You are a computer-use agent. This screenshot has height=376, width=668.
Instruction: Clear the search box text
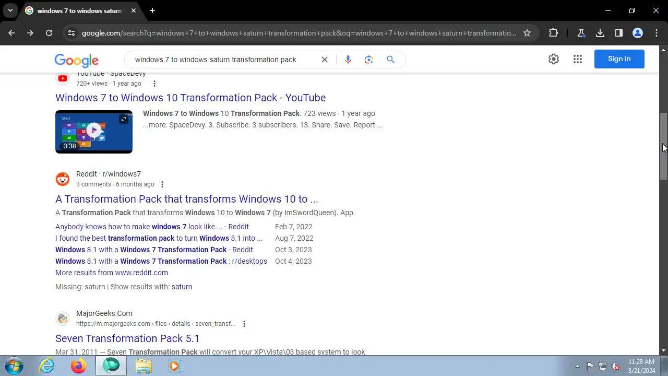pos(325,60)
